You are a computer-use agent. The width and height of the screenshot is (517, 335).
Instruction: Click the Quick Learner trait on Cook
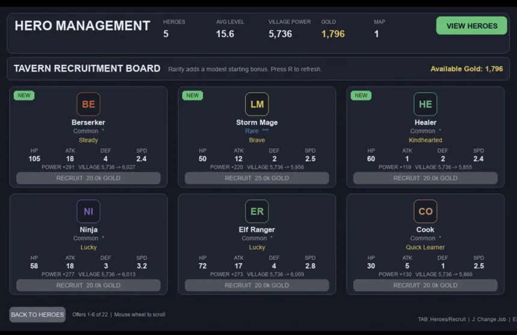(426, 247)
